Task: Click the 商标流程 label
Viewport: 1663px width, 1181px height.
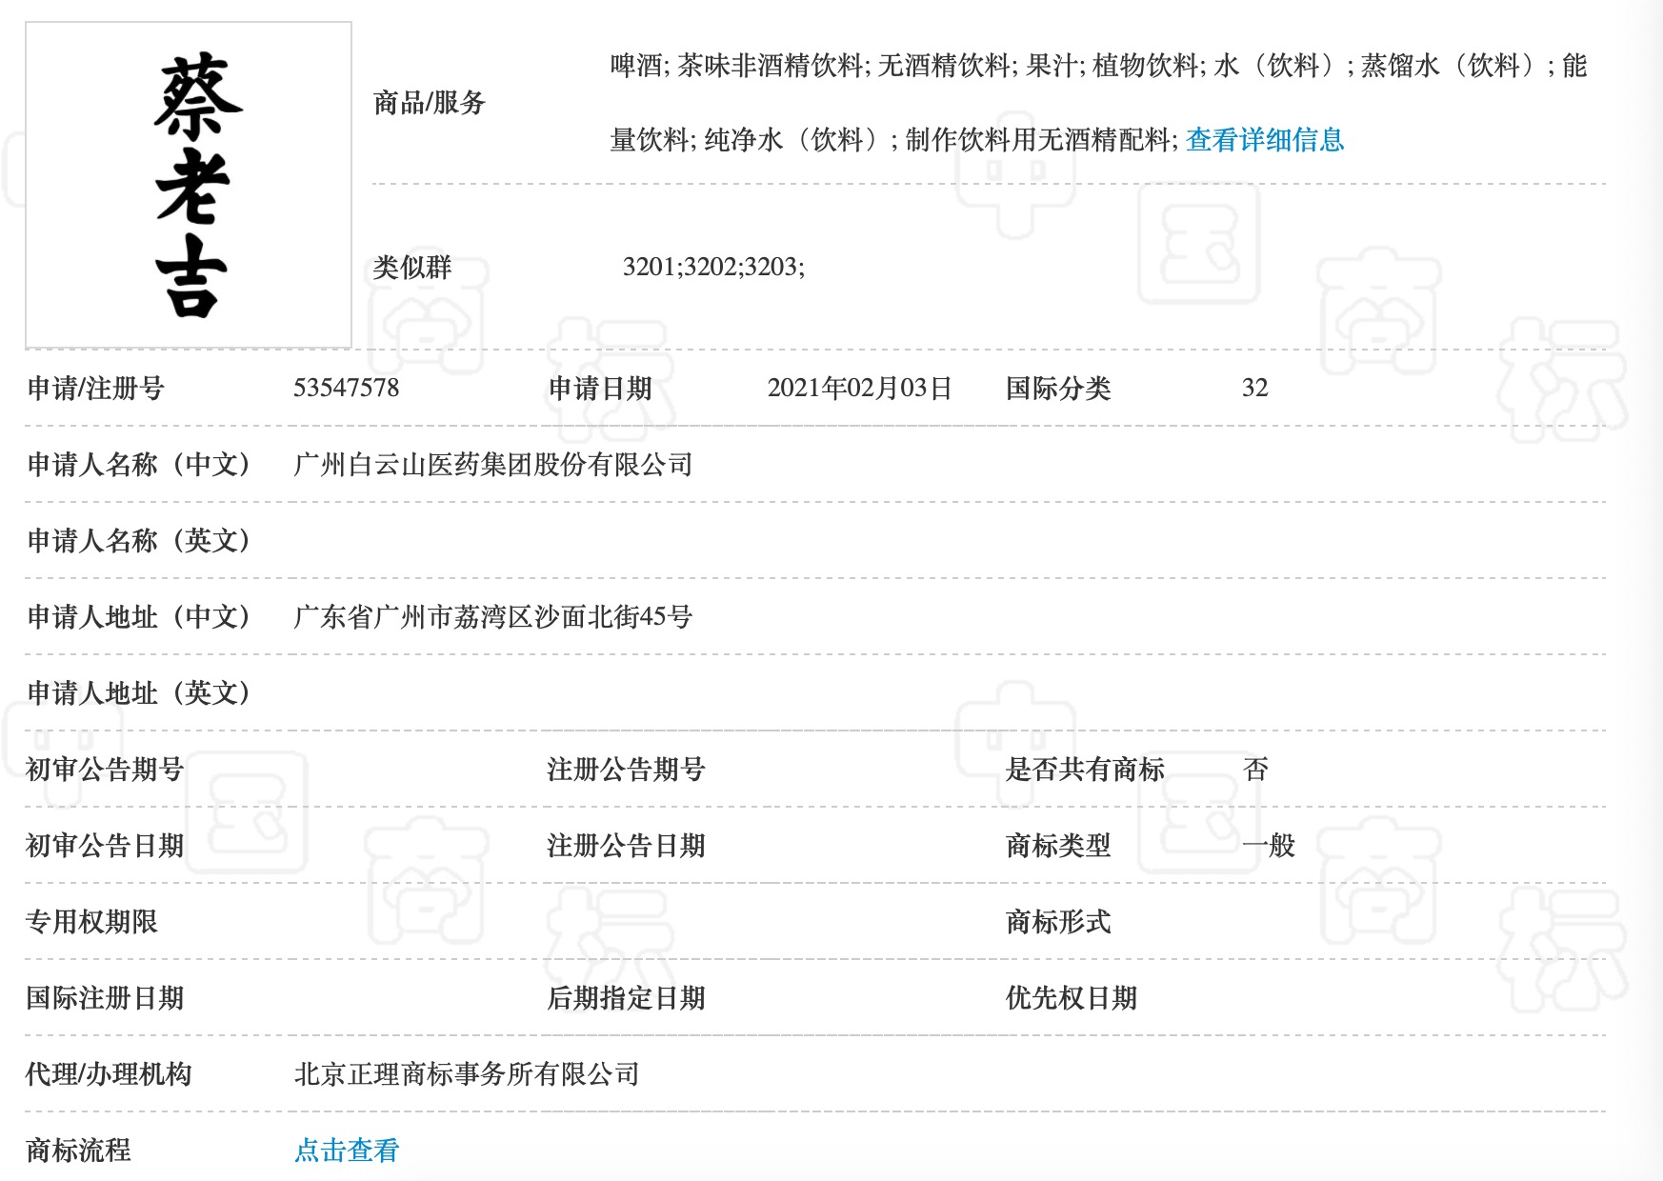Action: 78,1151
